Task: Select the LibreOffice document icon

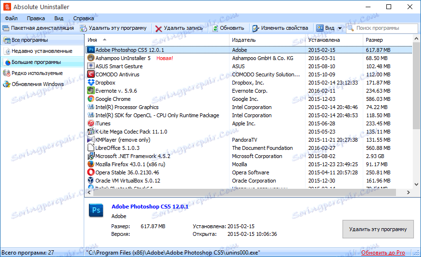Action: click(x=91, y=147)
